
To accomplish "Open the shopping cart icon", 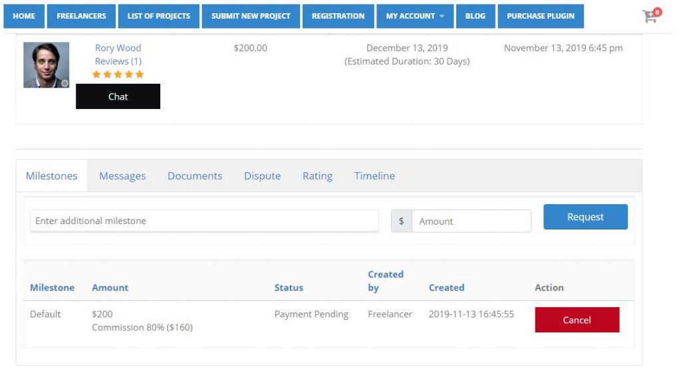I will click(651, 16).
